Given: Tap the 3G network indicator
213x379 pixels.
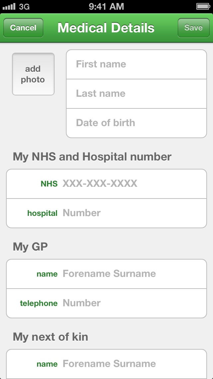Looking at the screenshot, I should (x=24, y=6).
